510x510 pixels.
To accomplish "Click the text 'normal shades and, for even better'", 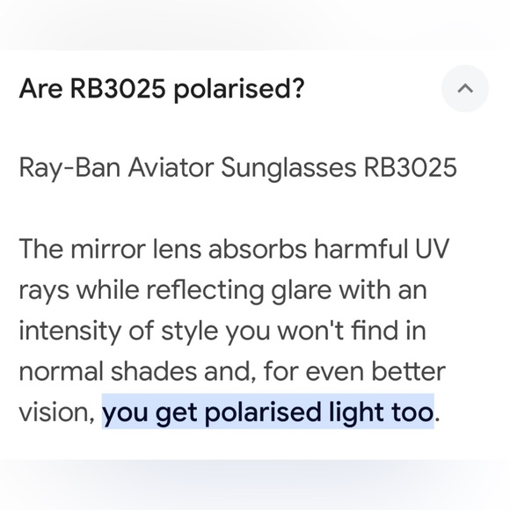I will (232, 371).
